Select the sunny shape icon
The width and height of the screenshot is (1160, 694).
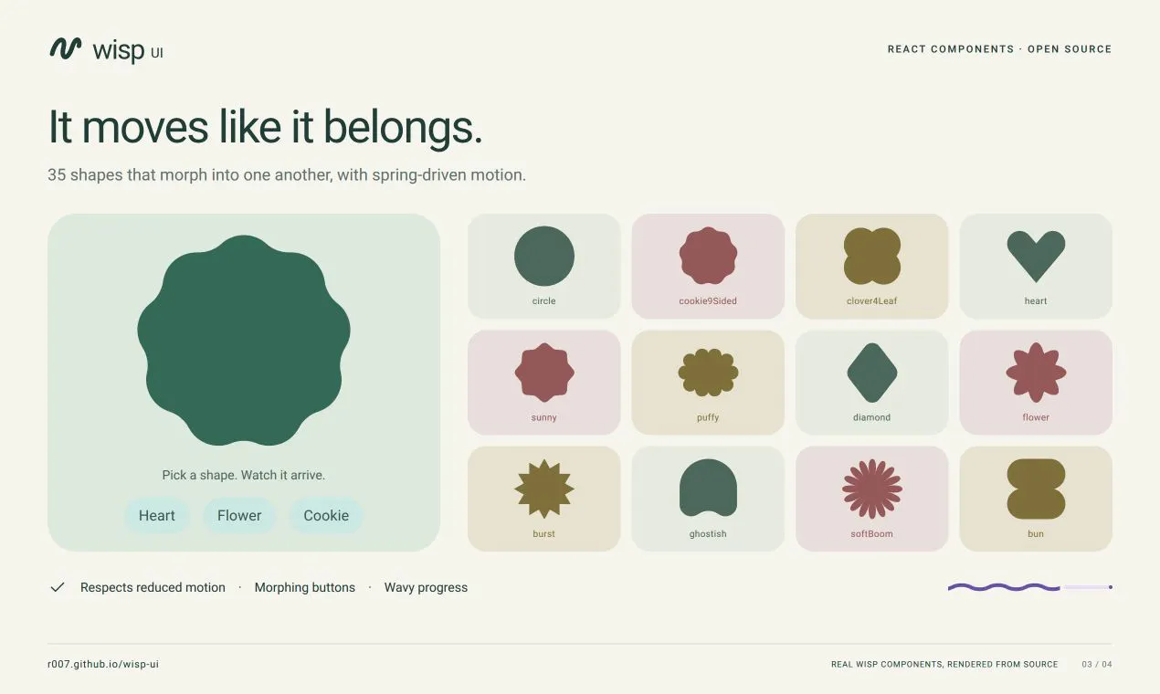pos(544,373)
